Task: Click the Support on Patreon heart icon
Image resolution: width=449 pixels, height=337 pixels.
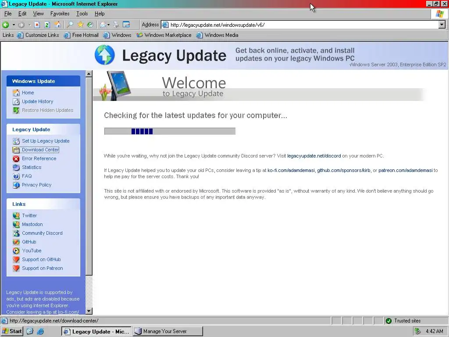Action: (x=16, y=268)
